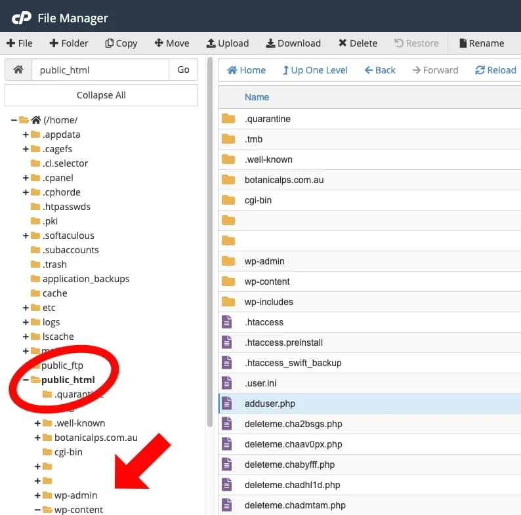Screen dimensions: 521x515
Task: Sort by the Name column header
Action: tap(257, 97)
